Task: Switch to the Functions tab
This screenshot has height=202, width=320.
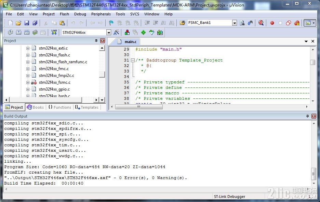Action: pos(59,107)
